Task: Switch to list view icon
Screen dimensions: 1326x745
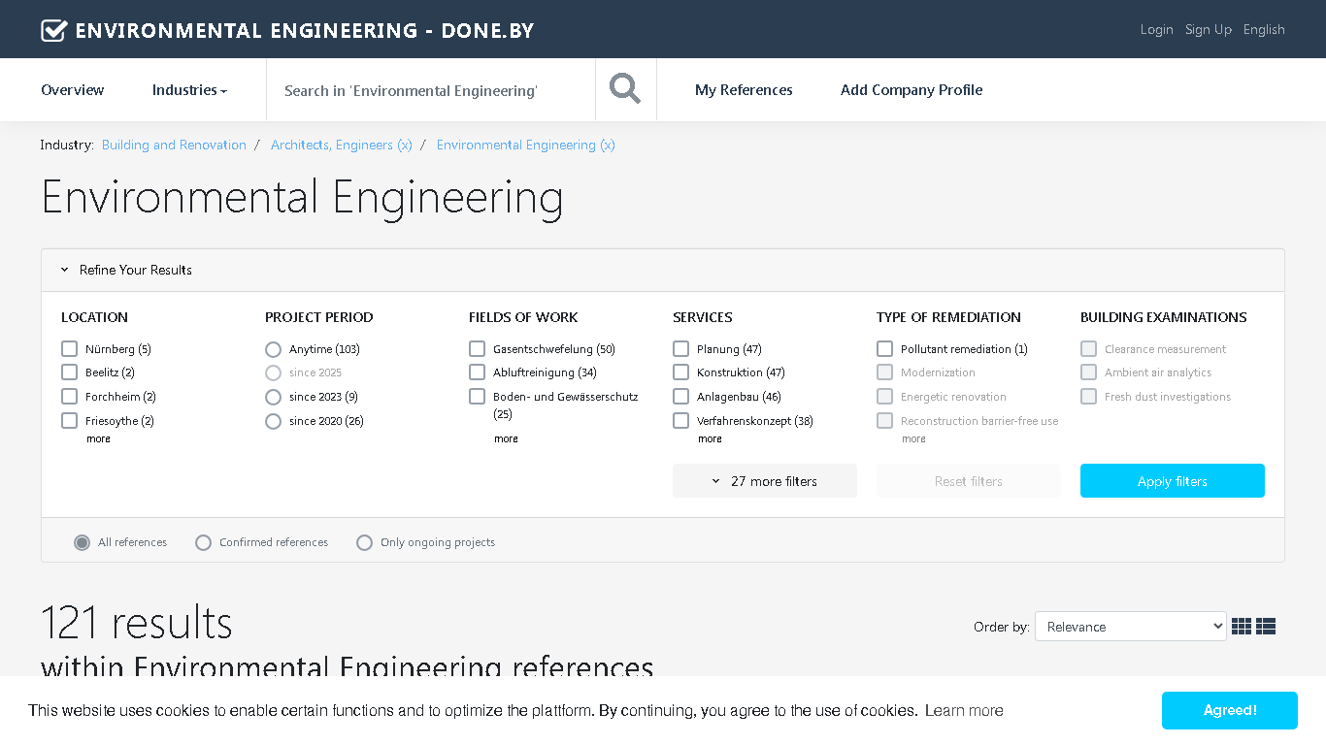Action: (1266, 627)
